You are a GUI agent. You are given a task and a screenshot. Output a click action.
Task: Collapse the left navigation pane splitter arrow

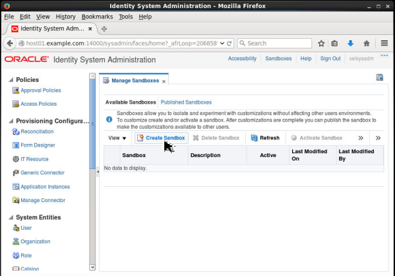coord(98,172)
